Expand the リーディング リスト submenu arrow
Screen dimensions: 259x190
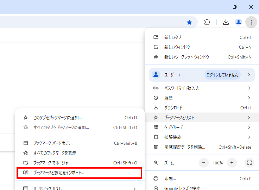pyautogui.click(x=135, y=189)
